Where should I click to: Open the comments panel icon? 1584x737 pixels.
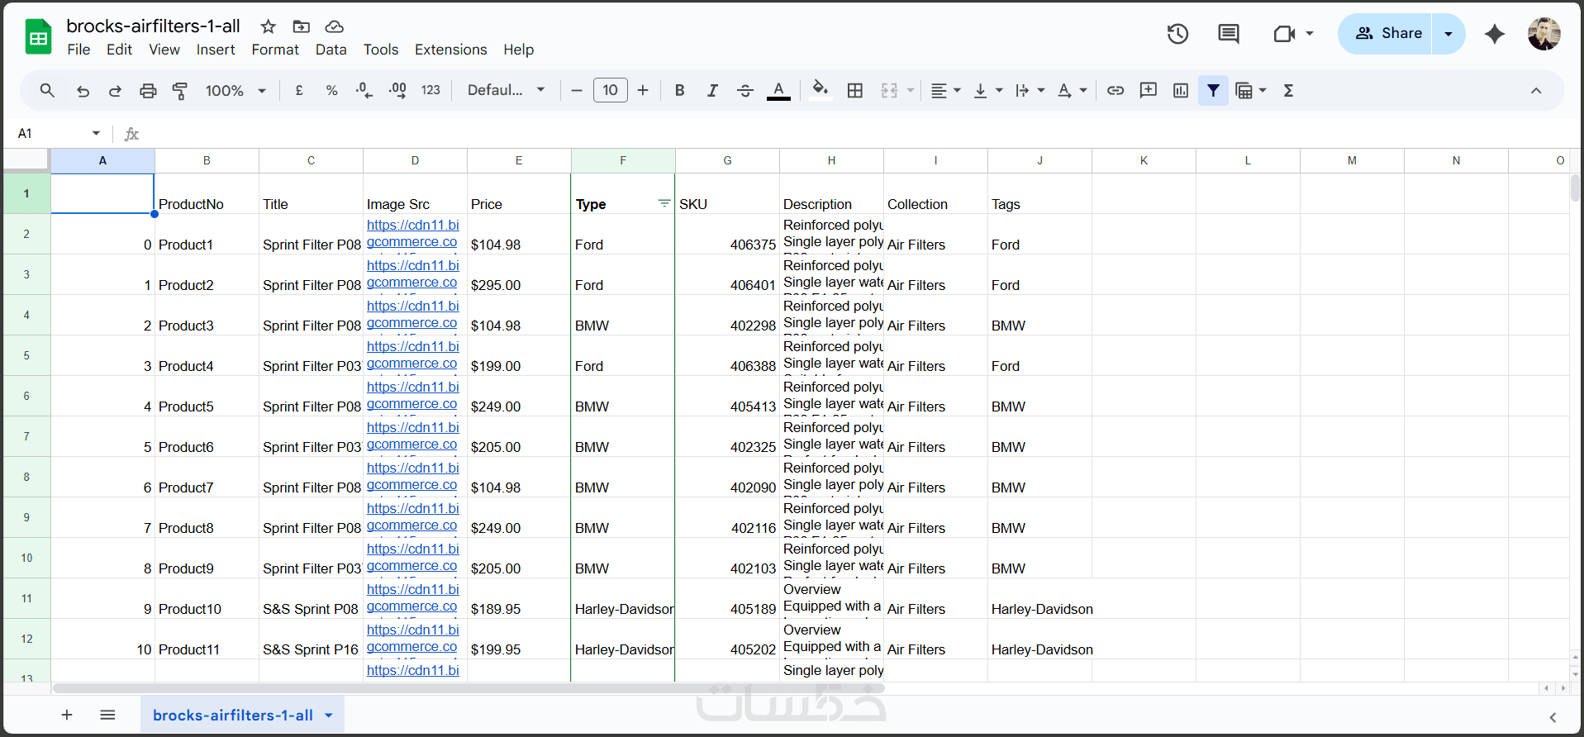point(1229,34)
